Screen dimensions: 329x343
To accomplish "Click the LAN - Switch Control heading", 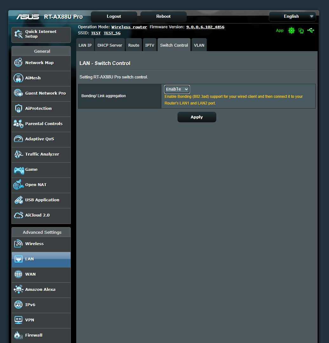I will coord(105,64).
